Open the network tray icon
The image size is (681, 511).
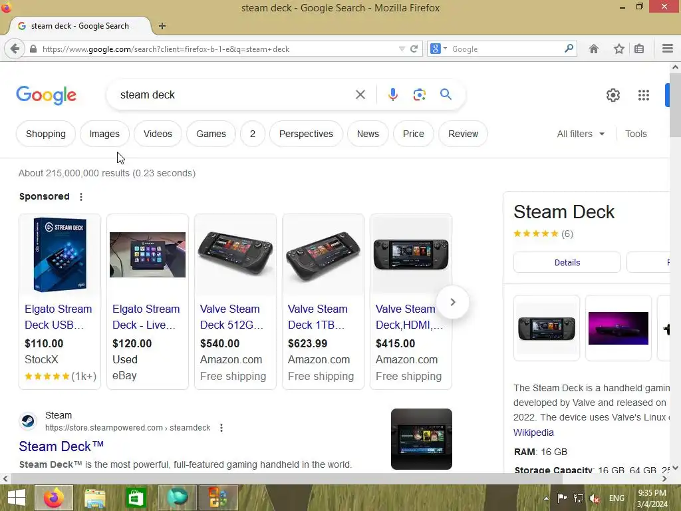[579, 498]
